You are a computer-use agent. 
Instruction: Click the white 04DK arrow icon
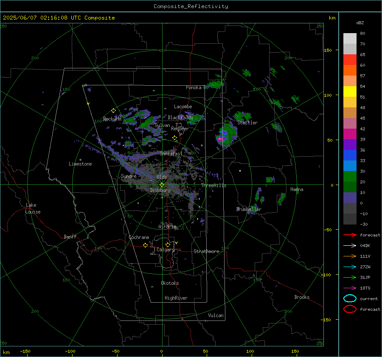(350, 246)
